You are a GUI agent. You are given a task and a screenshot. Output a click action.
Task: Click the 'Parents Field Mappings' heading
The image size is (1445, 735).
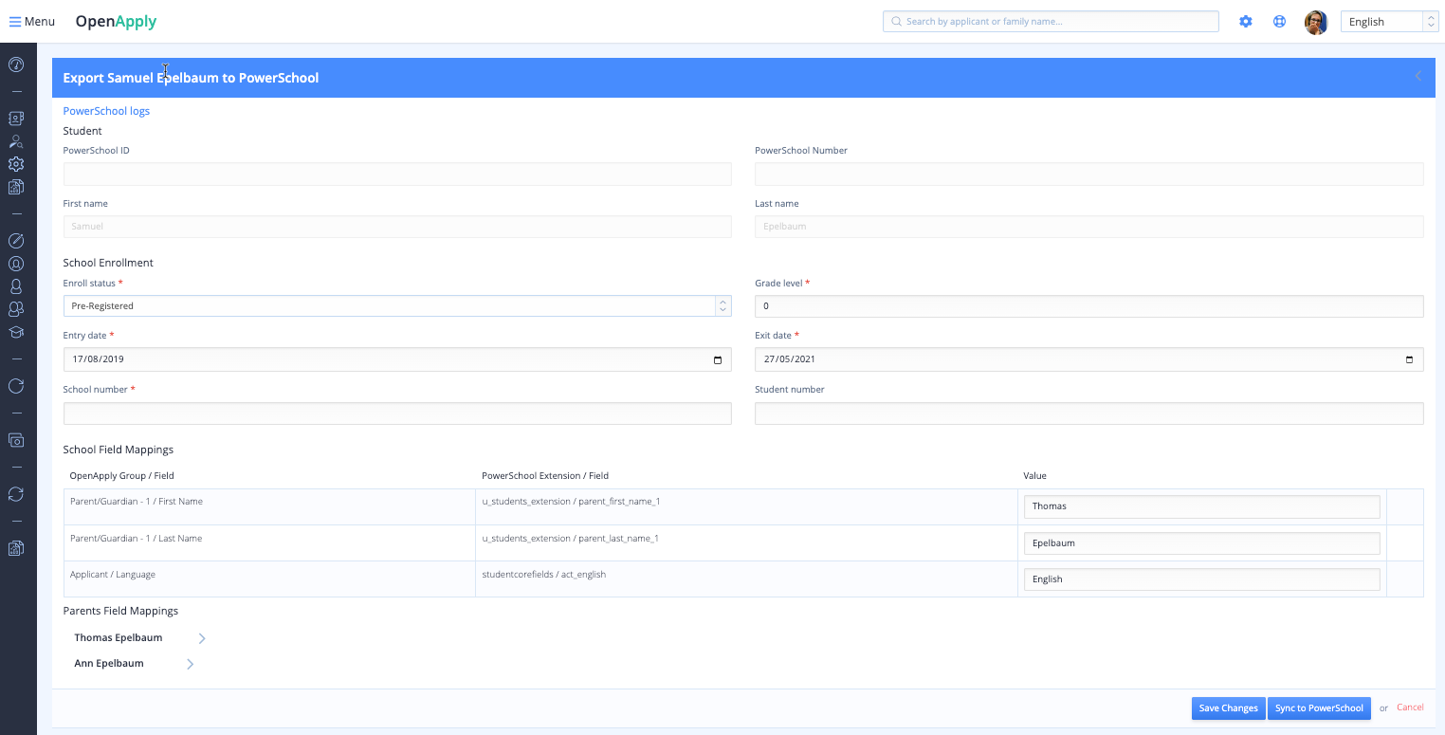[120, 611]
